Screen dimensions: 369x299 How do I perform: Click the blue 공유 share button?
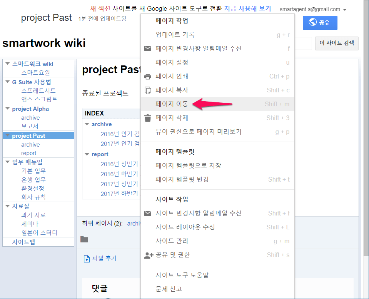pyautogui.click(x=320, y=23)
